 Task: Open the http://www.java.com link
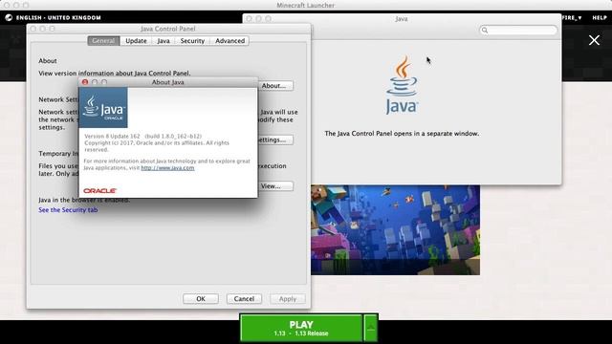[x=167, y=168]
